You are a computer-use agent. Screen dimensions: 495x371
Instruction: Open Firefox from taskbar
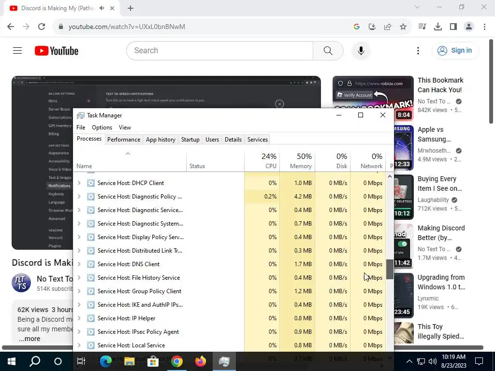pyautogui.click(x=200, y=361)
